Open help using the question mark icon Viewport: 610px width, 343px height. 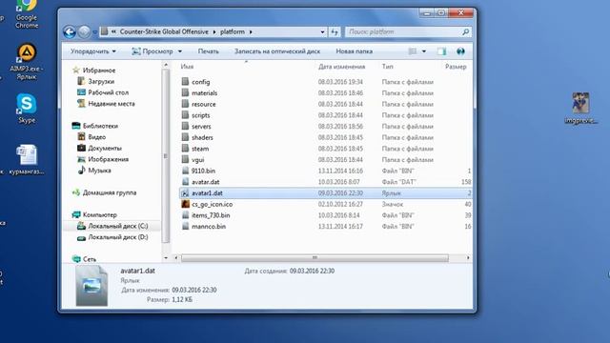point(460,51)
